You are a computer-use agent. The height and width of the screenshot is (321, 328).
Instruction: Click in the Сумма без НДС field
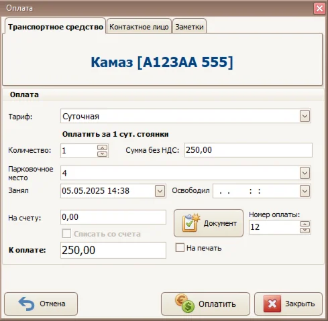[248, 150]
